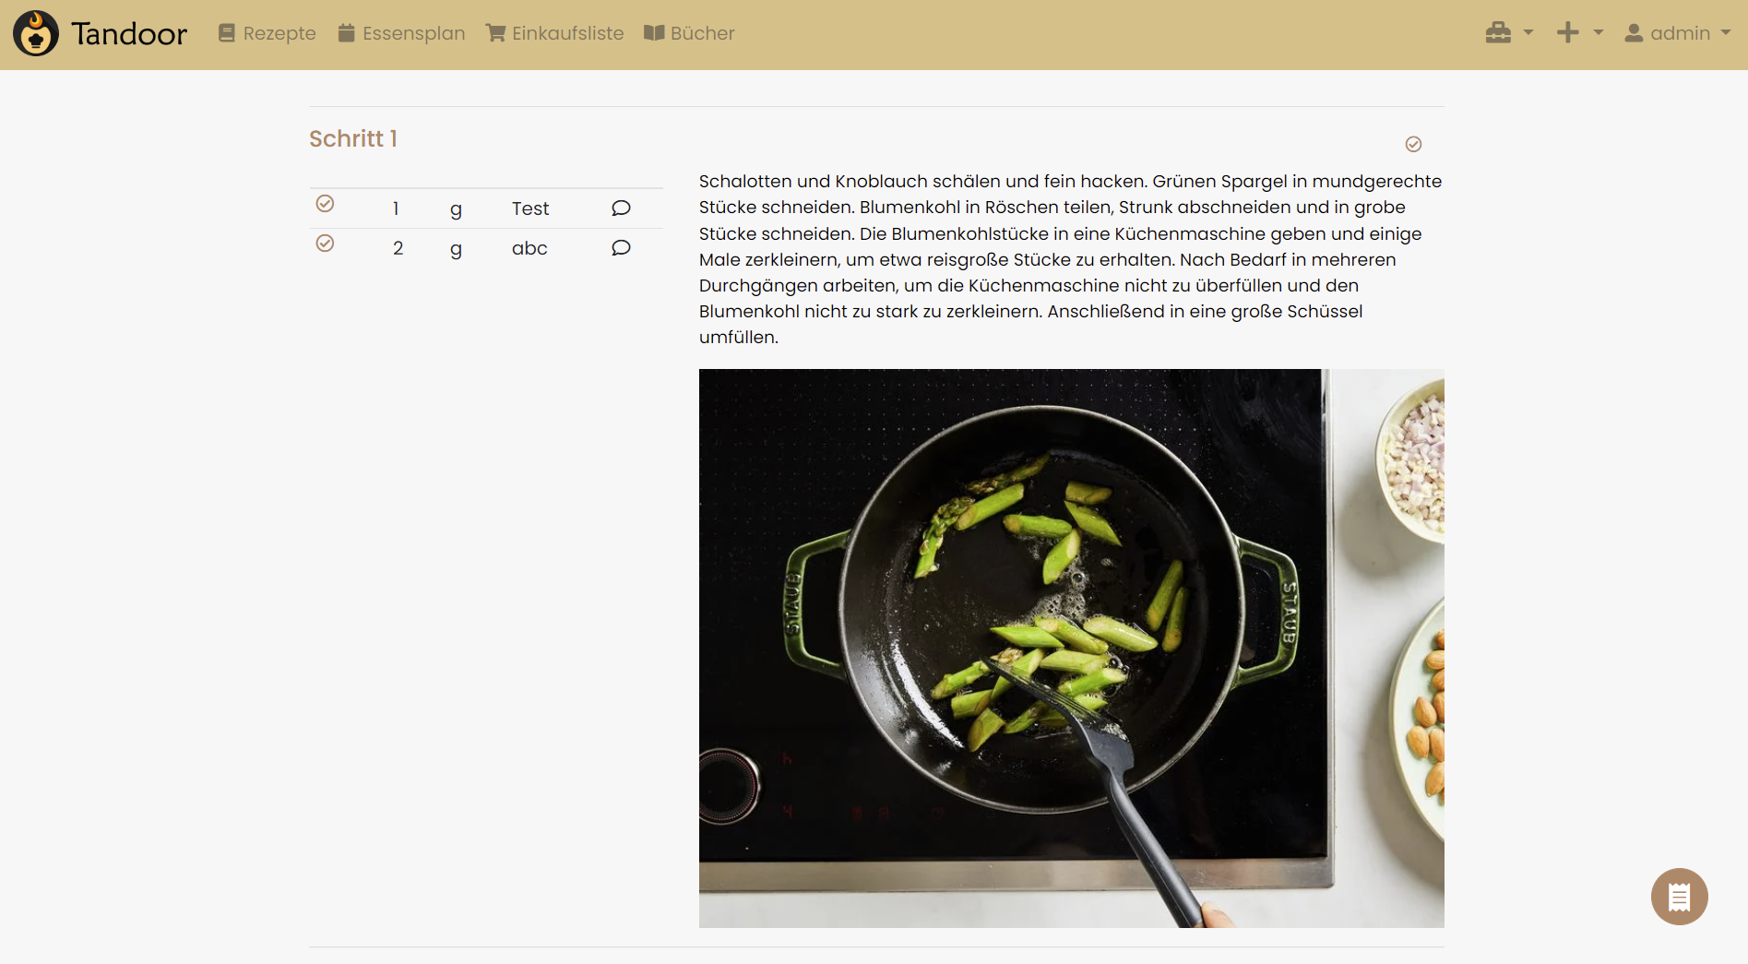The image size is (1748, 964).
Task: Click the plus icon in the navbar
Action: coord(1567,33)
